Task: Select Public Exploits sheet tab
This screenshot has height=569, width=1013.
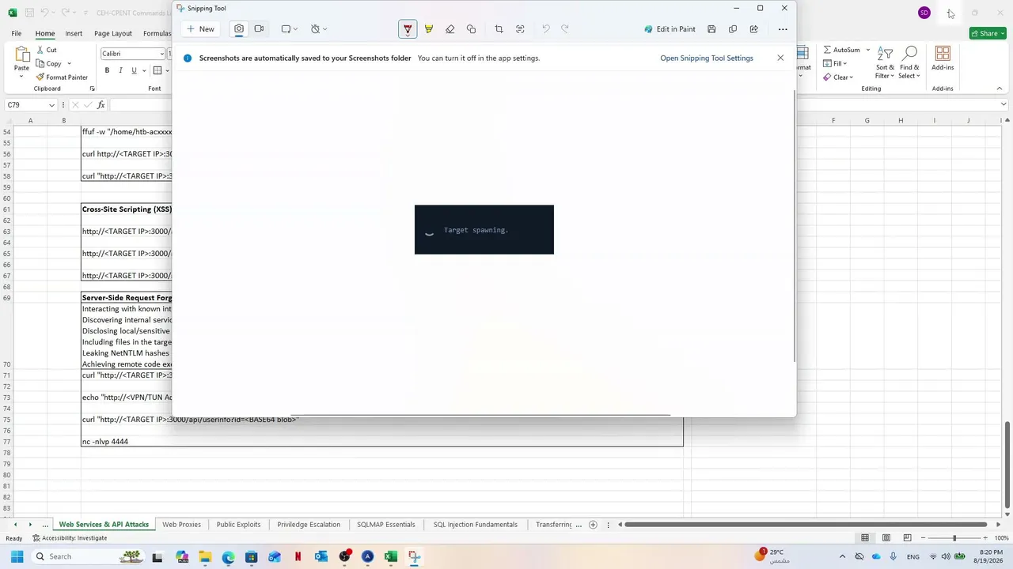Action: [x=238, y=525]
